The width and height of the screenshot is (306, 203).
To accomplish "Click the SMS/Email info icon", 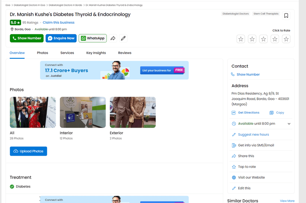I will 234,145.
